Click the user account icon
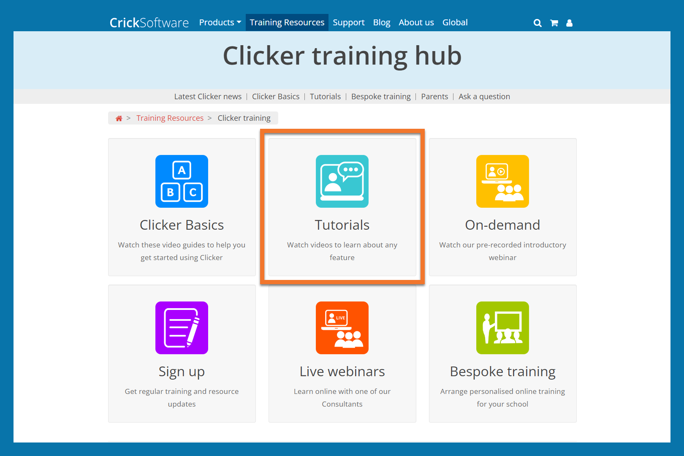The height and width of the screenshot is (456, 684). pos(569,23)
